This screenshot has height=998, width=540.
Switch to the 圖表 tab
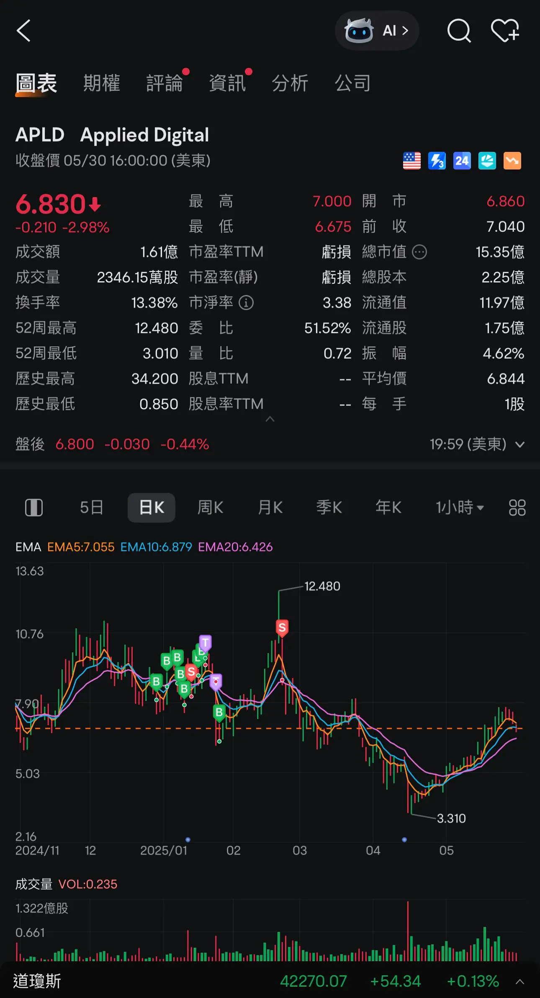pyautogui.click(x=36, y=83)
